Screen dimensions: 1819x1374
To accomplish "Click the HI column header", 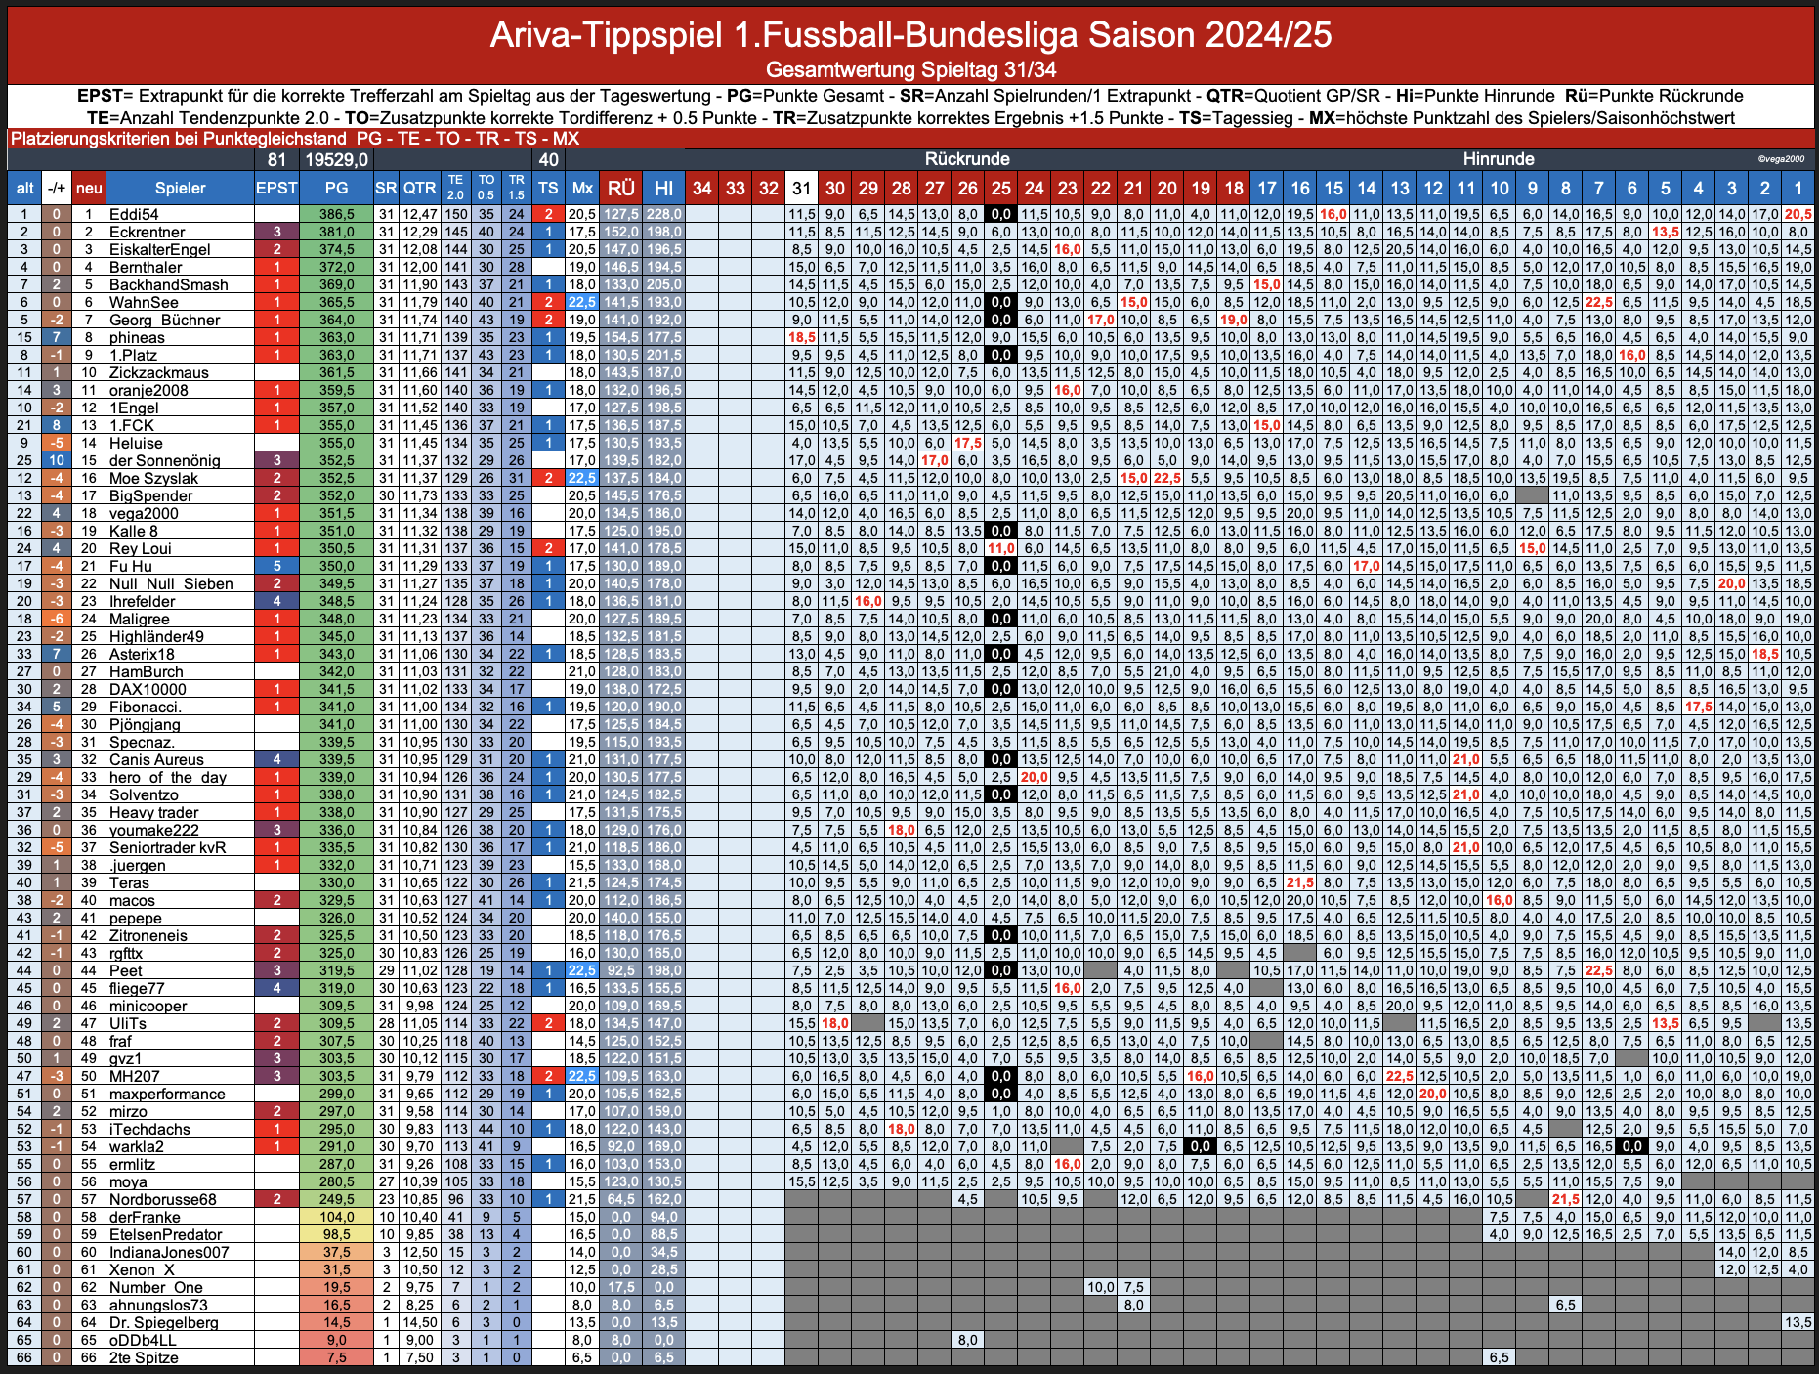I will point(663,188).
